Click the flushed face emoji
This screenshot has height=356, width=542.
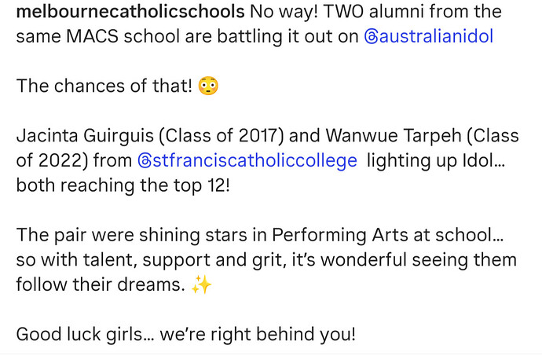point(208,86)
